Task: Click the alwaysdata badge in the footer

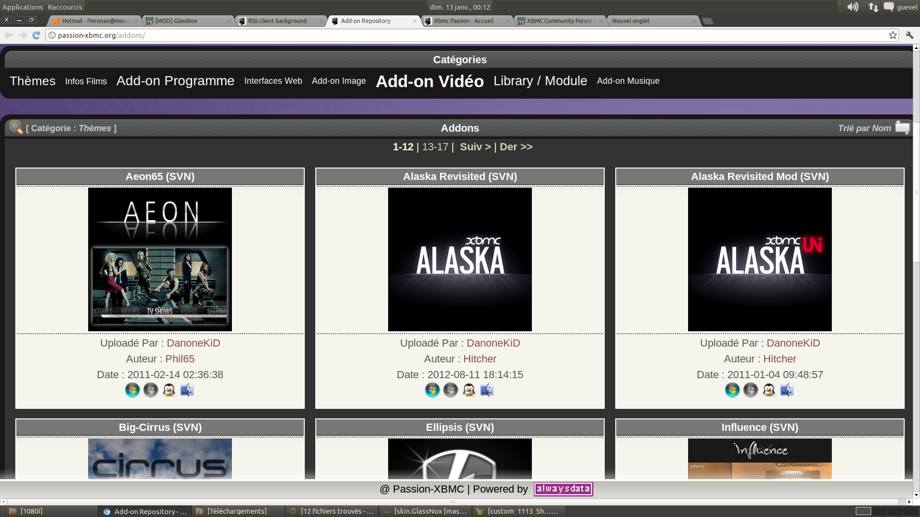Action: (x=563, y=489)
